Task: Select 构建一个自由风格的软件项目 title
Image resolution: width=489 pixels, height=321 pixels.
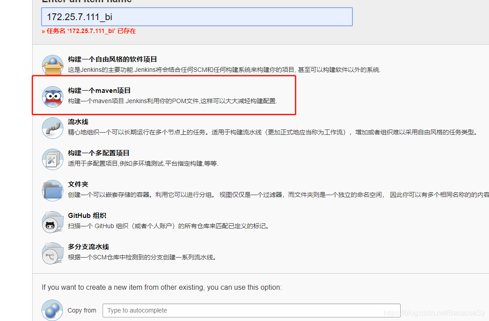Action: (112, 59)
